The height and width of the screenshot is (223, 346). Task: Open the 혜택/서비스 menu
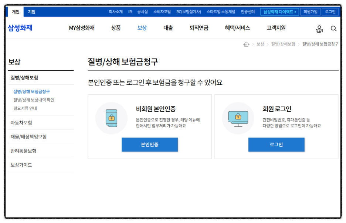(x=237, y=28)
